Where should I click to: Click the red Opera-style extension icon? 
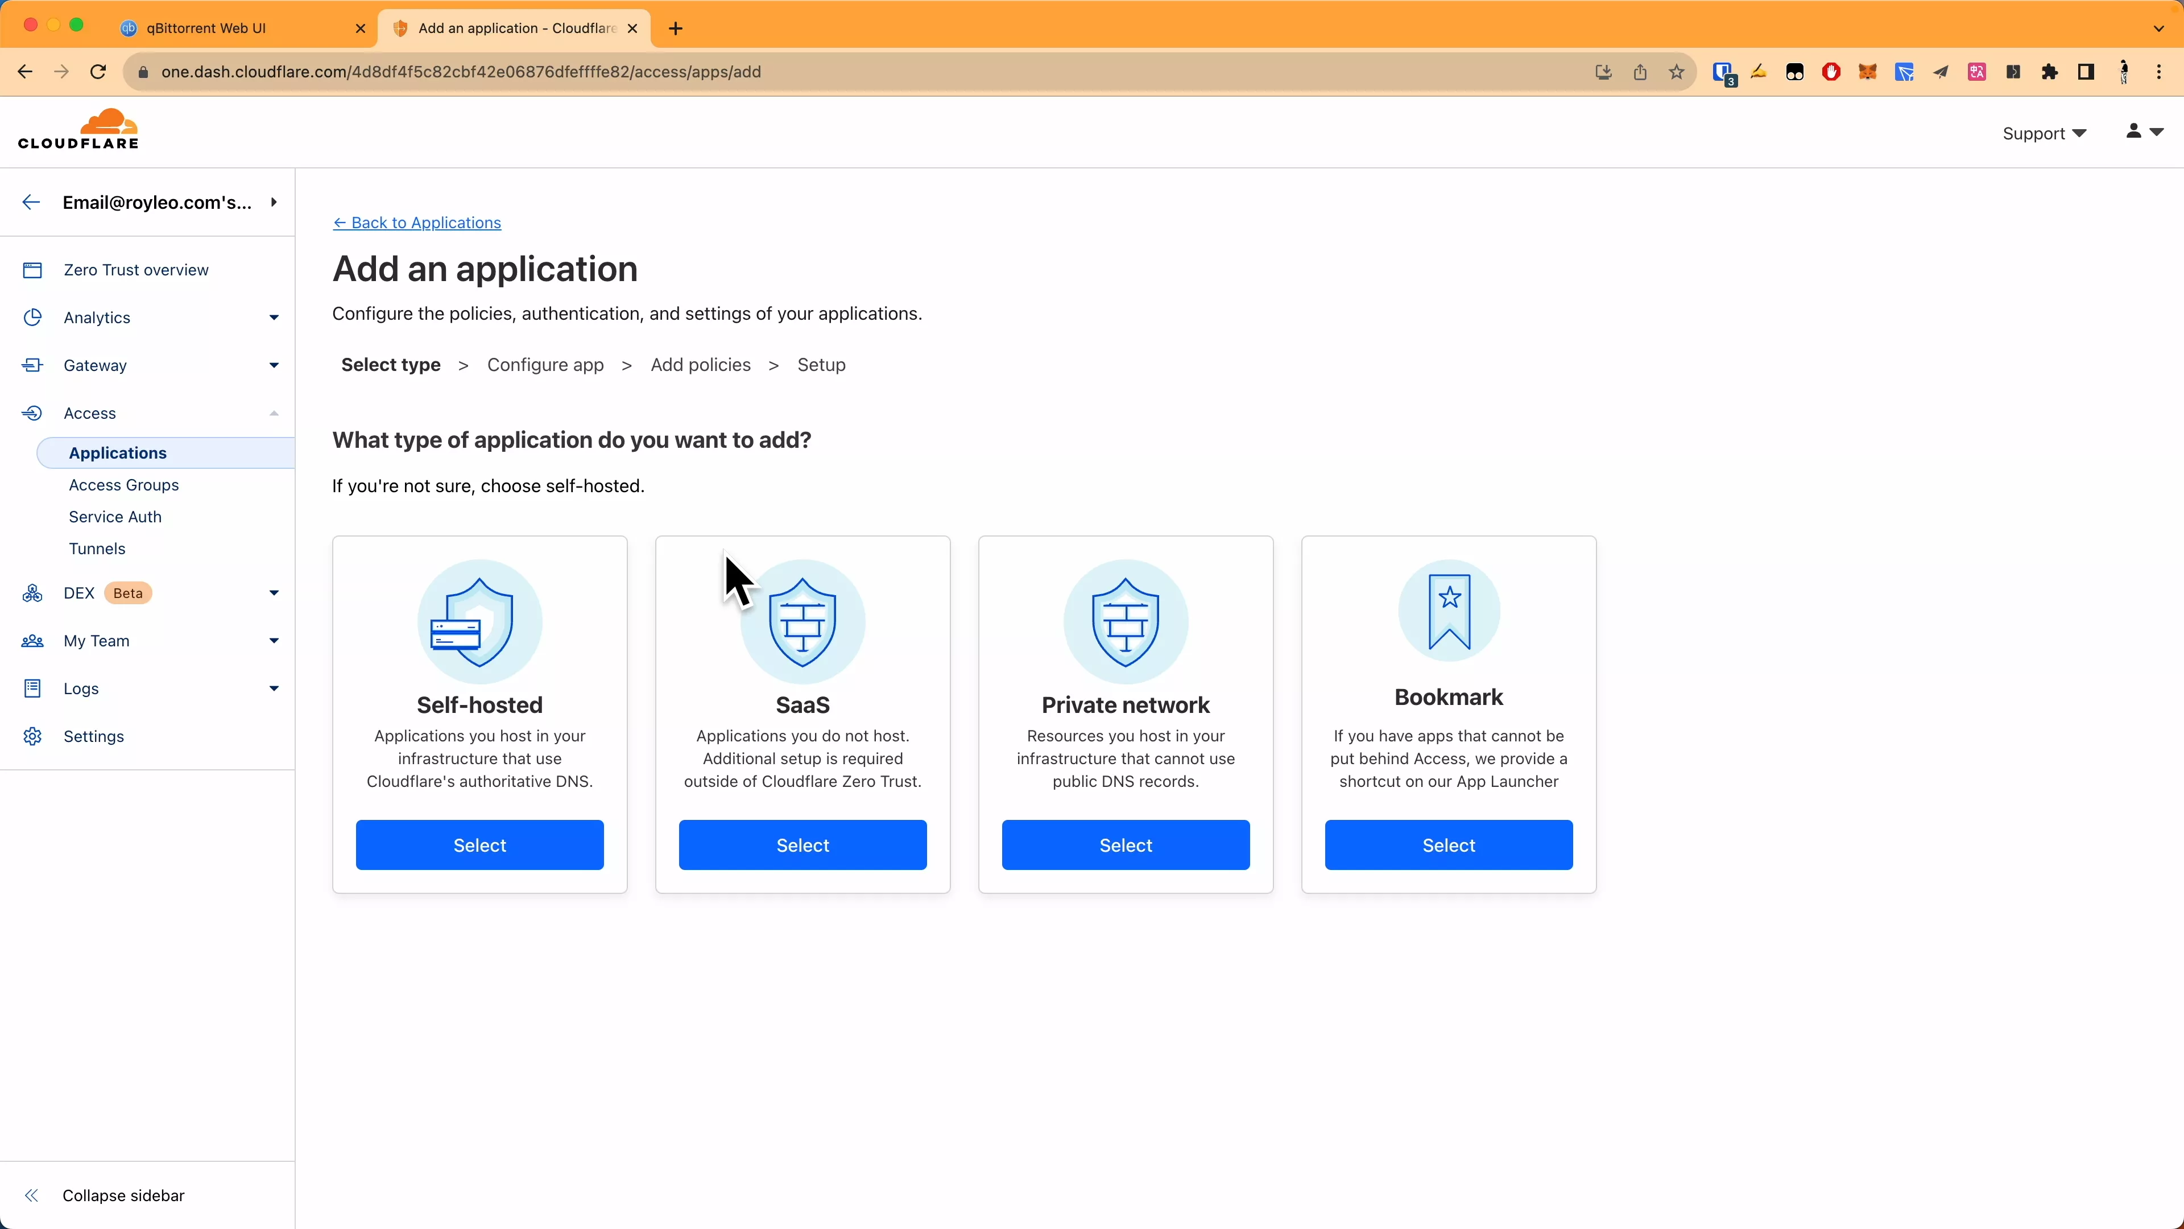click(x=1830, y=72)
